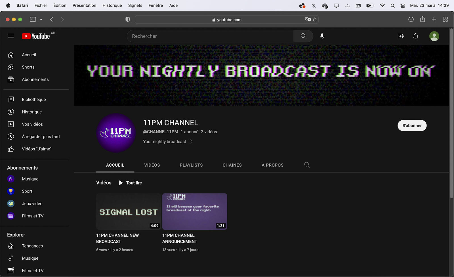Open the SIGNAL LOST video thumbnail
Screen dimensions: 454x277
(x=128, y=211)
